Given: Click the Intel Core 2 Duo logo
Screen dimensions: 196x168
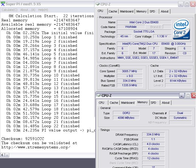Looking at the screenshot, I should pos(181,29).
